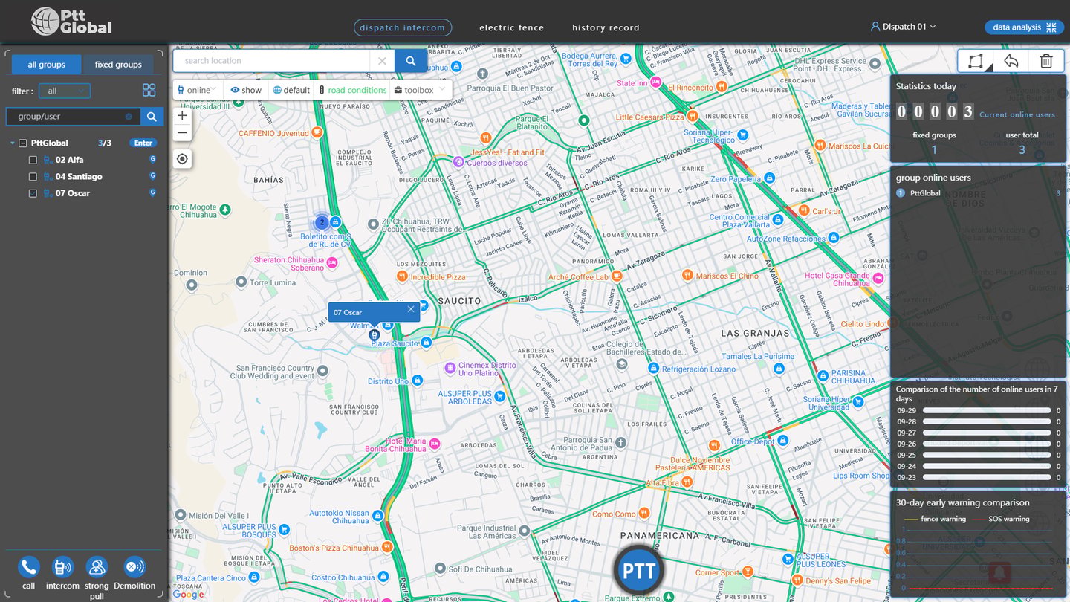Open the filter 'all' dropdown

(x=64, y=91)
